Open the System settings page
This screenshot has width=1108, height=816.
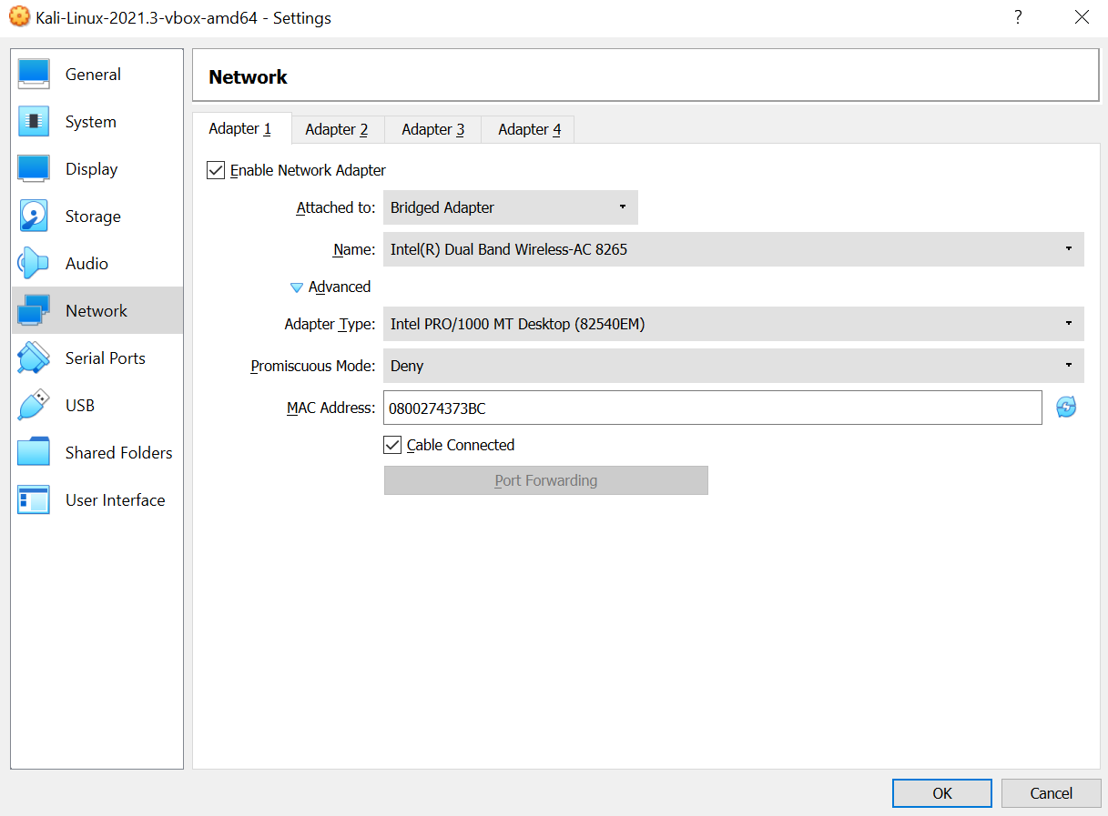[x=90, y=121]
